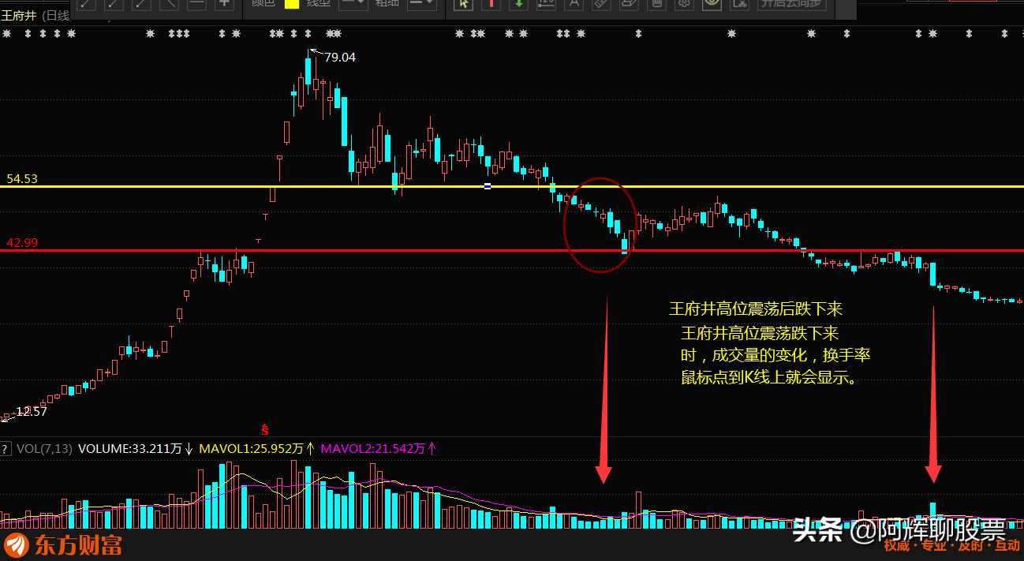Click the white handle on the yellow line
This screenshot has height=561, width=1024.
(488, 186)
